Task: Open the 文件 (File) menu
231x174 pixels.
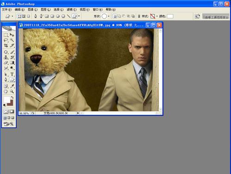Action: [x=6, y=10]
